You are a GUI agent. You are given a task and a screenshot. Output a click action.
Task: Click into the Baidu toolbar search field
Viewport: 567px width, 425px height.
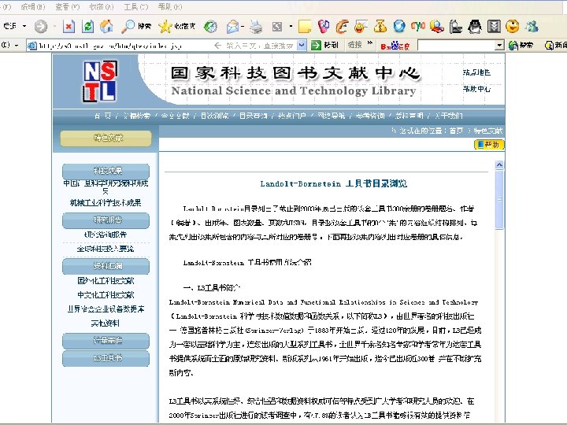(457, 46)
